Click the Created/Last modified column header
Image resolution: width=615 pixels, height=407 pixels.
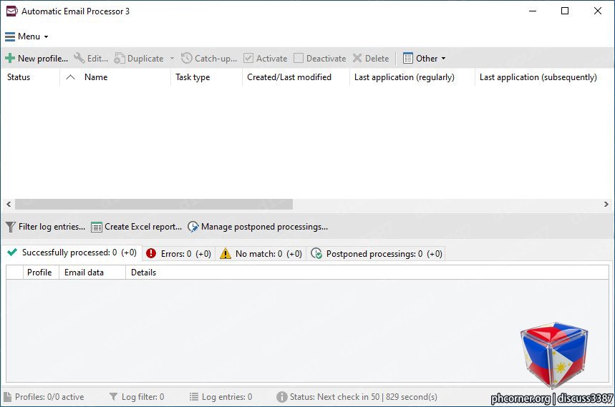tap(296, 77)
